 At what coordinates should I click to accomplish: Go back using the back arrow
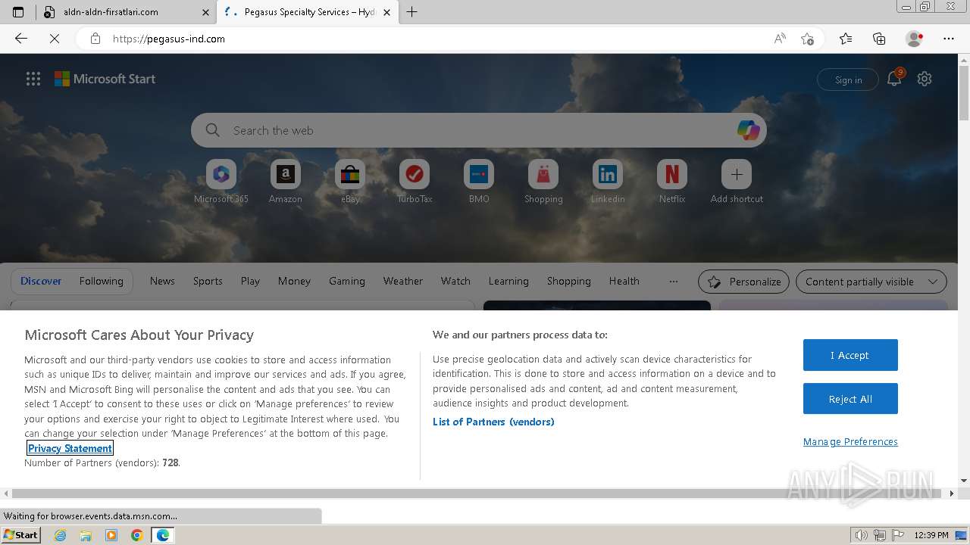(x=21, y=39)
